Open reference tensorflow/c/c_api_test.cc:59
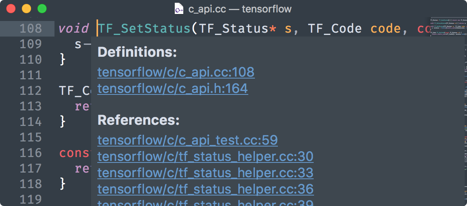The image size is (467, 206). (x=188, y=140)
